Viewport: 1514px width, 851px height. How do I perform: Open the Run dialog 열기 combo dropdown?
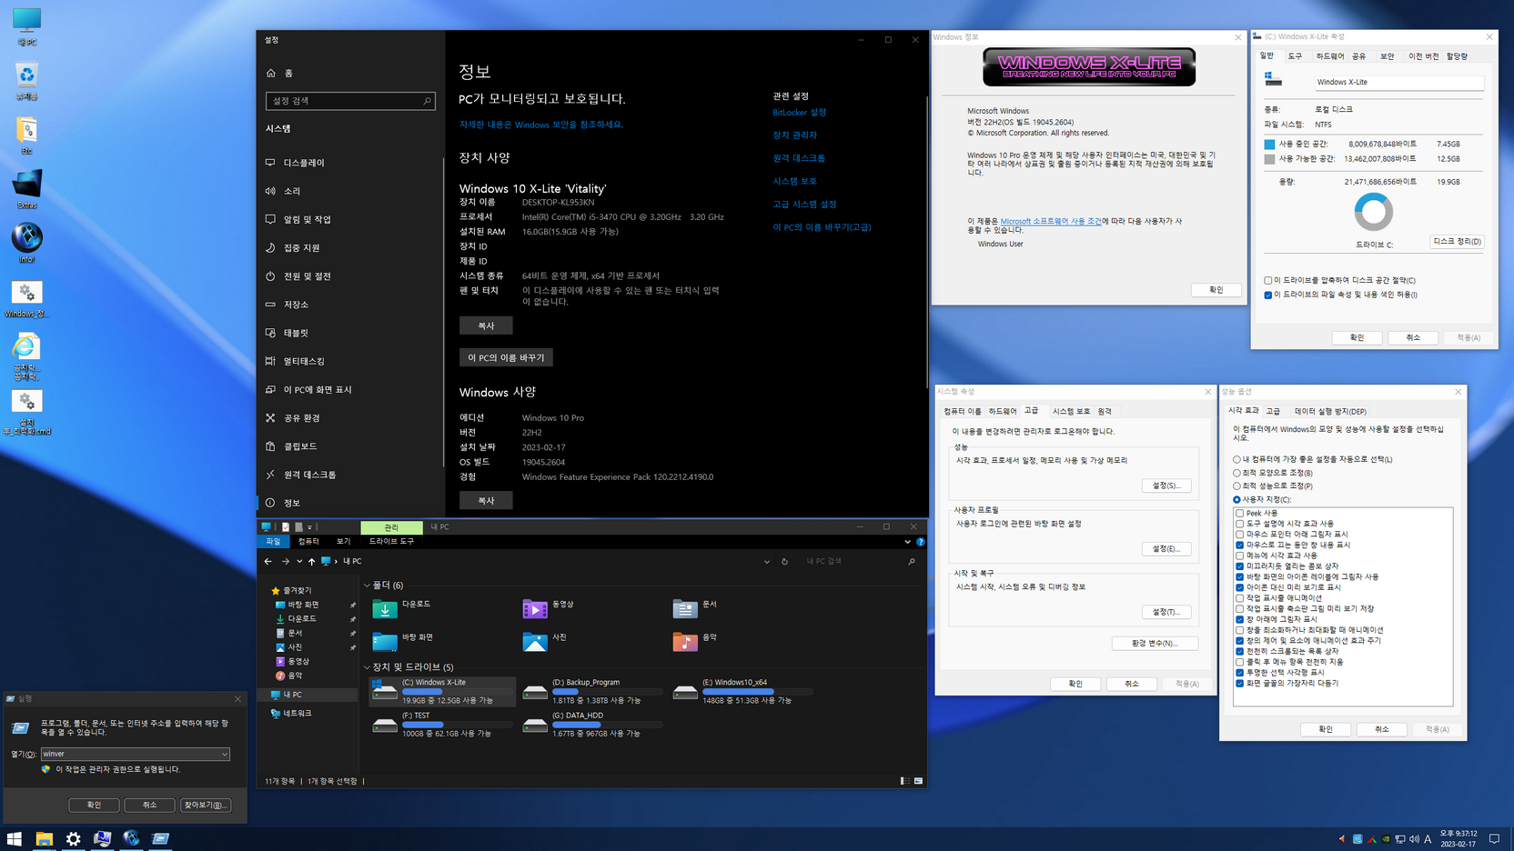pos(224,754)
